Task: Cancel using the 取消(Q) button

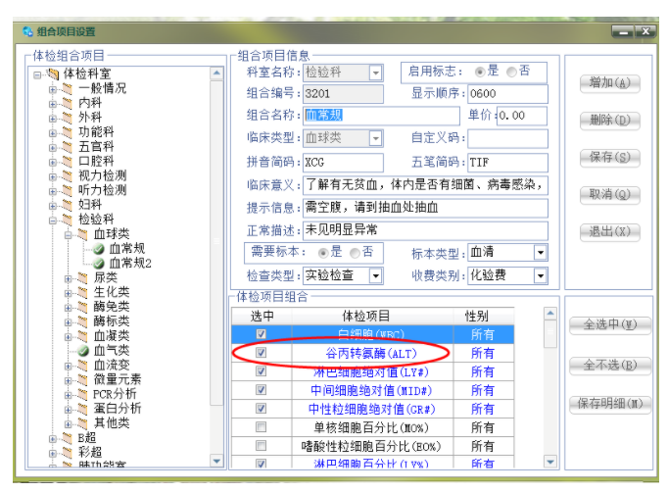Action: pos(610,195)
